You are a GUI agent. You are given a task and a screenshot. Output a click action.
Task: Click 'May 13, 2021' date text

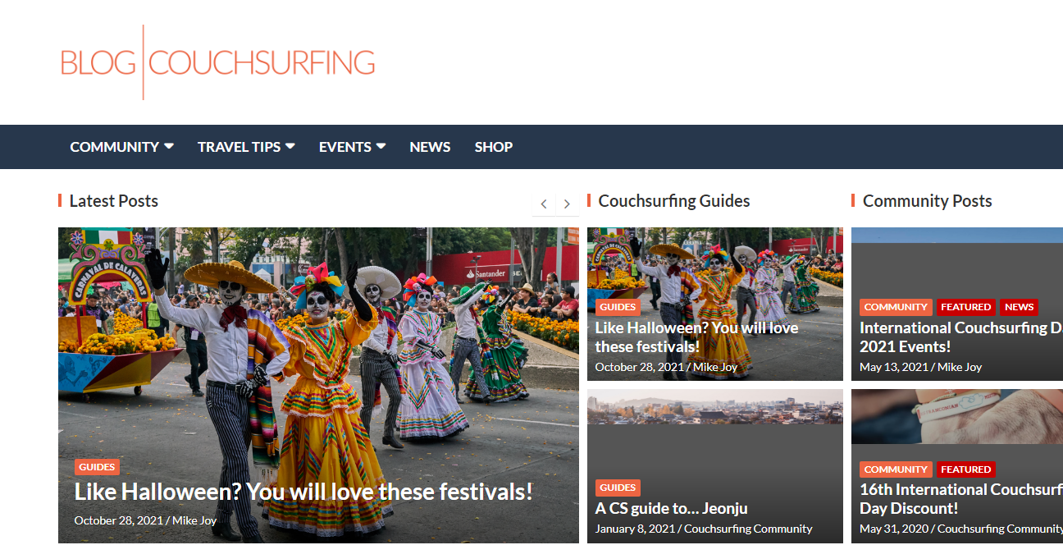pos(894,367)
